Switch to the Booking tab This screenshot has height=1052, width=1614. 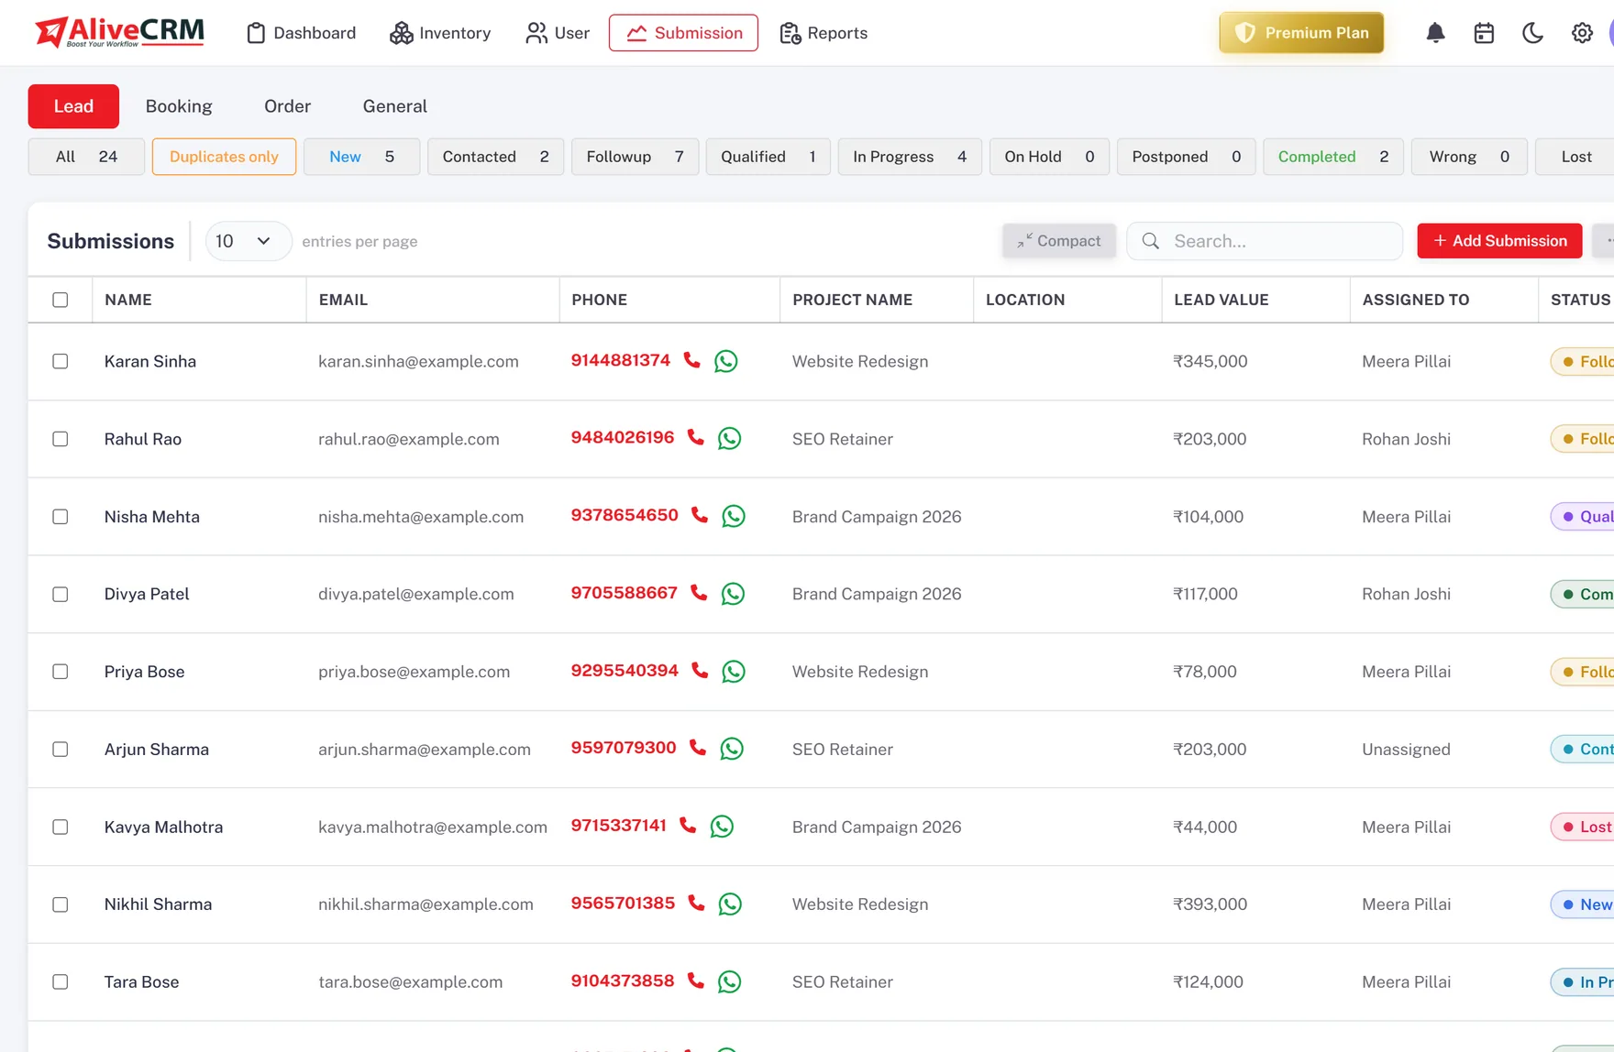(x=179, y=106)
